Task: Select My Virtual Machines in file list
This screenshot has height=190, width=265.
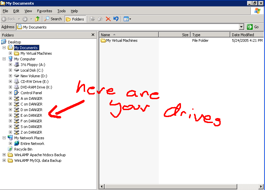Action: 121,40
